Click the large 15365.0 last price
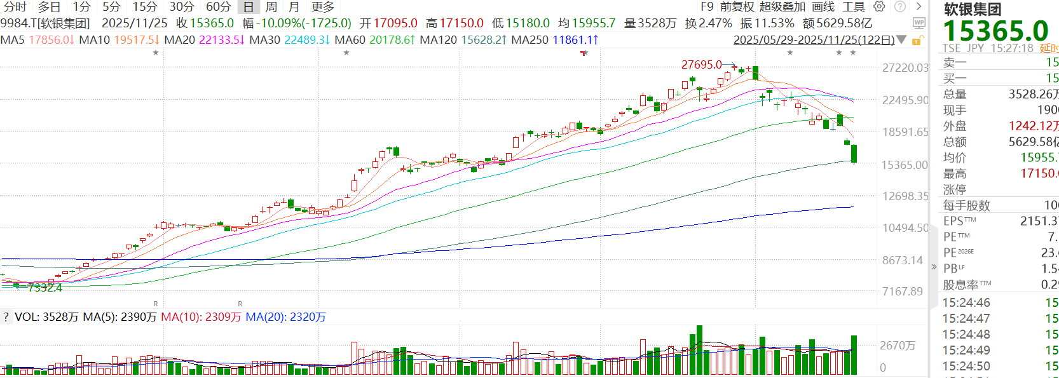This screenshot has width=1059, height=378. 995,30
